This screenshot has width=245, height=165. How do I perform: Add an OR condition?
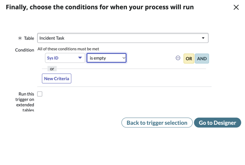pos(189,59)
